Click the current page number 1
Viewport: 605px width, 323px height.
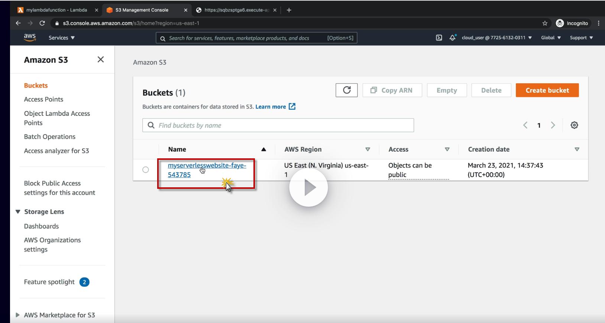click(539, 125)
